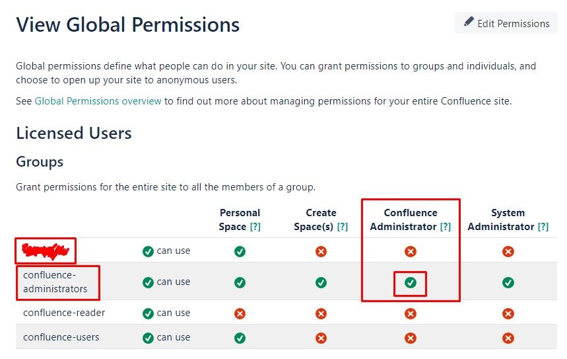This screenshot has height=359, width=567.
Task: Click the Edit Permissions pencil button
Action: [x=506, y=23]
